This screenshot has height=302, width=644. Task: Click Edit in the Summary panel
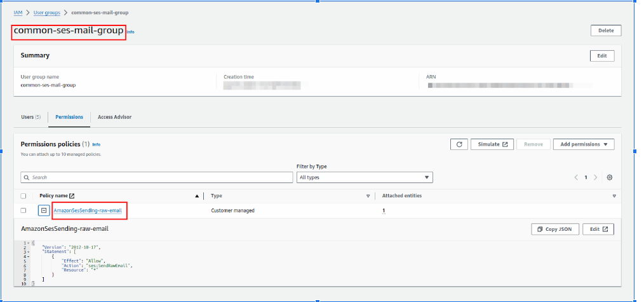coord(602,56)
